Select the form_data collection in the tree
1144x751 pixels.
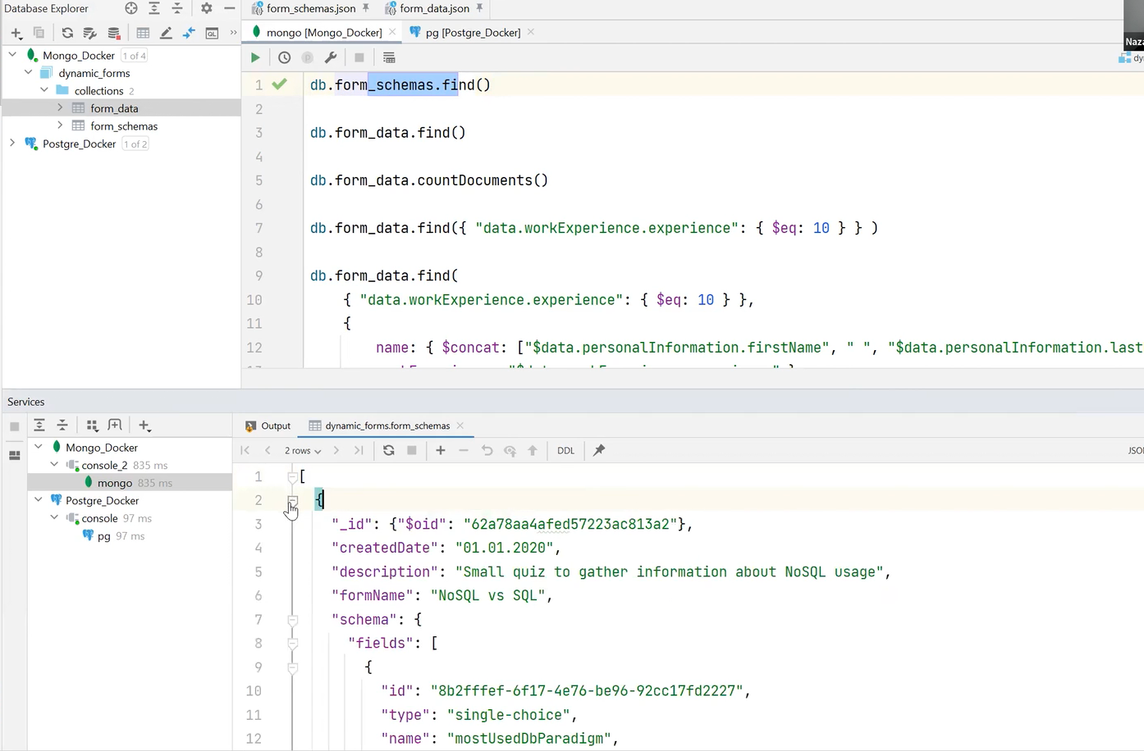click(114, 108)
